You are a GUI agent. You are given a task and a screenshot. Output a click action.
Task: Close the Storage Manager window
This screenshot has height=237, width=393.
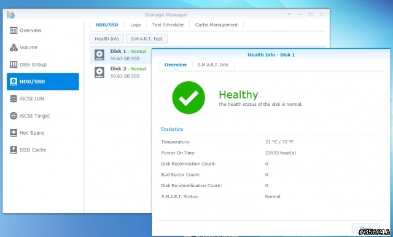click(321, 15)
